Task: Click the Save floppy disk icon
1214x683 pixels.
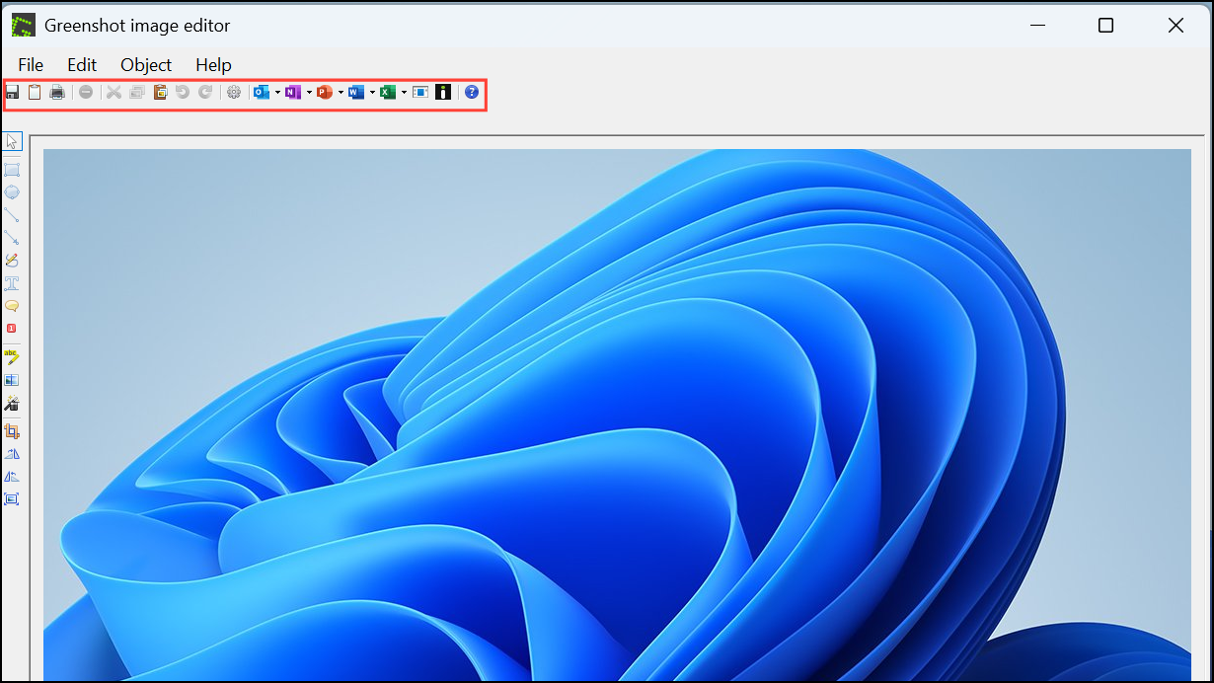Action: (13, 92)
